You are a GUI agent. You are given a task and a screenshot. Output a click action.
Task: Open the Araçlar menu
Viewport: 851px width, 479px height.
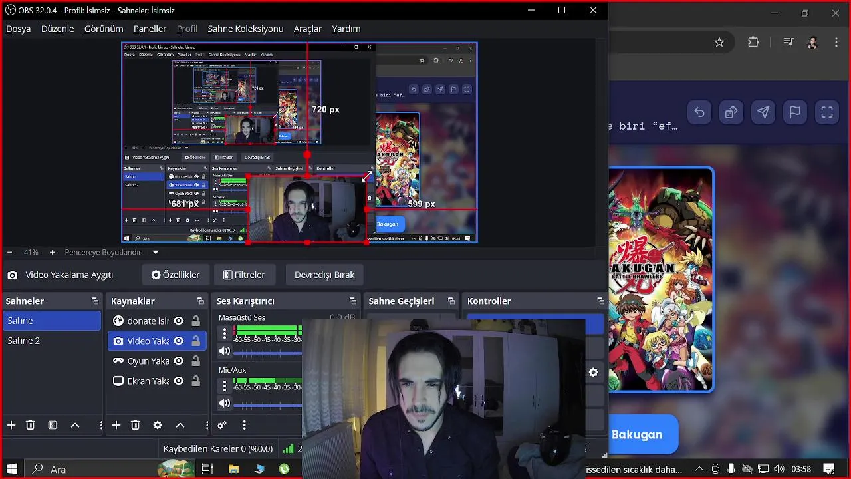point(308,29)
